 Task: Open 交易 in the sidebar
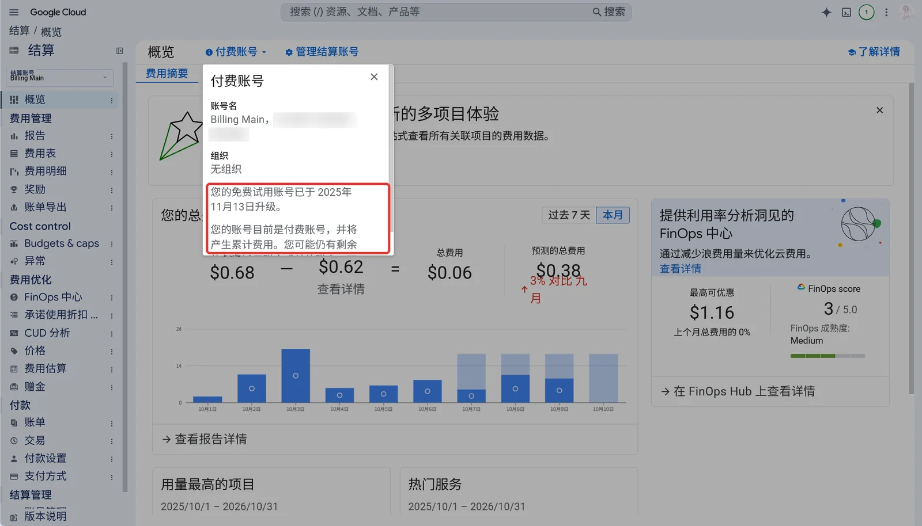point(35,440)
